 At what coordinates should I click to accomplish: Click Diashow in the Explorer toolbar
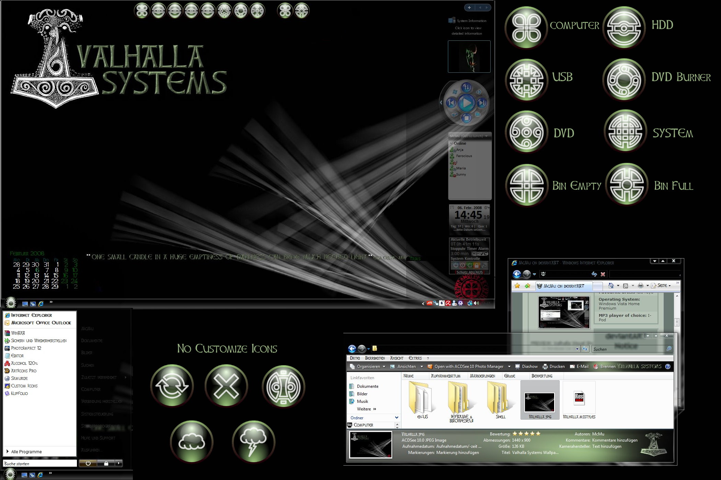click(x=526, y=367)
